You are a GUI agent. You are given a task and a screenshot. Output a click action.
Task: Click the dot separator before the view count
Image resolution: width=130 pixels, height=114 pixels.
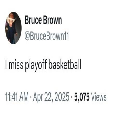click(72, 97)
